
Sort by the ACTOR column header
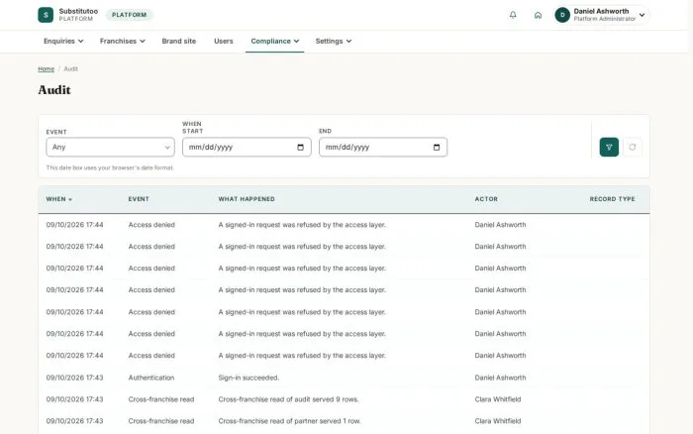coord(486,199)
